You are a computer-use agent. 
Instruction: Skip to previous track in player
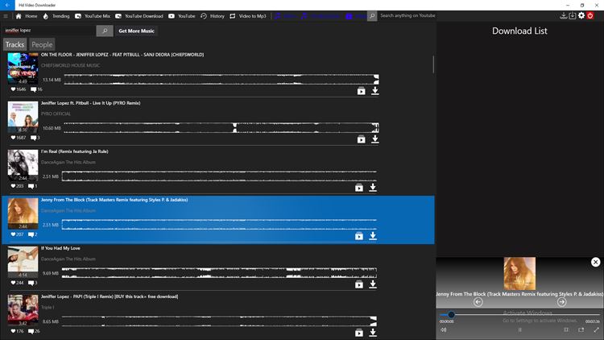tap(478, 302)
